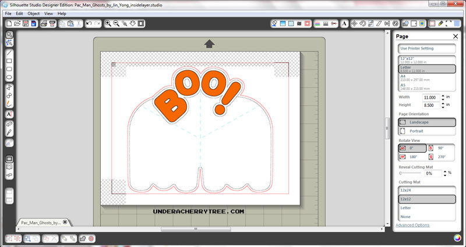Open the Object menu

tap(34, 13)
